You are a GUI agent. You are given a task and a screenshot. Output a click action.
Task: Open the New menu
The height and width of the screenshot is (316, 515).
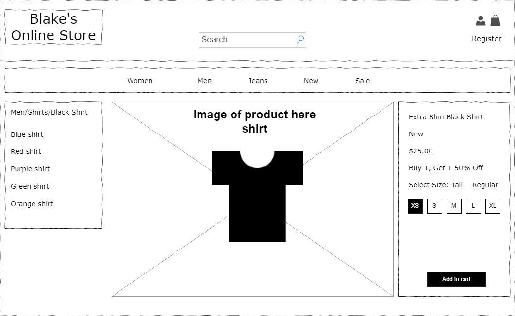(311, 81)
